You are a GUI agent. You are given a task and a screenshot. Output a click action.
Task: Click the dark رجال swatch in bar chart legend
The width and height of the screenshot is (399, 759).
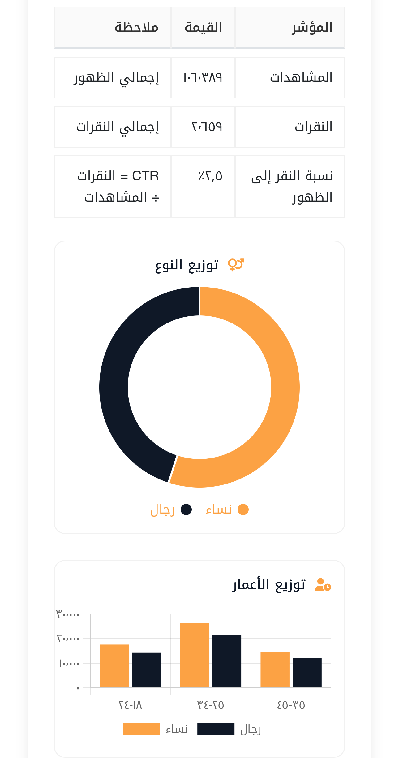tap(216, 729)
